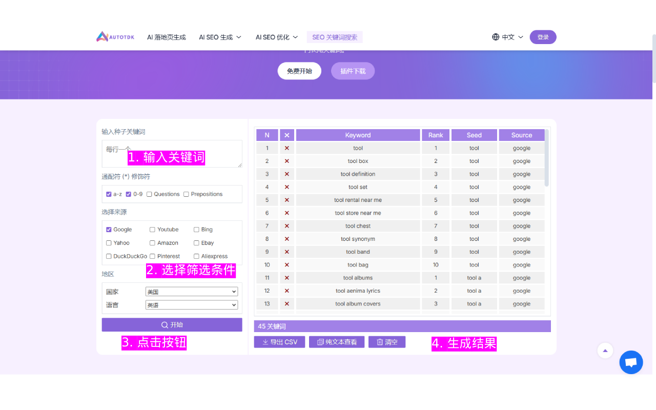656x410 pixels.
Task: Remove the 'tool bag' keyword row
Action: (x=286, y=265)
